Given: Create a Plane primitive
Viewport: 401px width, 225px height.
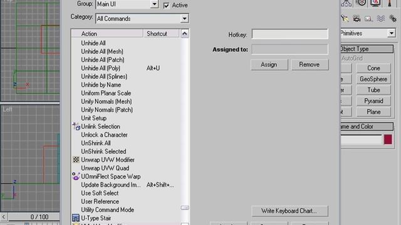Looking at the screenshot, I should pyautogui.click(x=373, y=112).
